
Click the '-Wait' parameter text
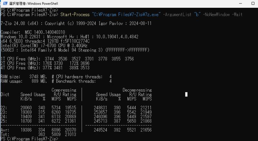click(x=237, y=15)
